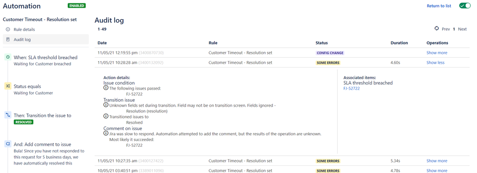Image resolution: width=477 pixels, height=173 pixels.
Task: Click the info icon beside 'The following issues passed'
Action: pos(106,88)
